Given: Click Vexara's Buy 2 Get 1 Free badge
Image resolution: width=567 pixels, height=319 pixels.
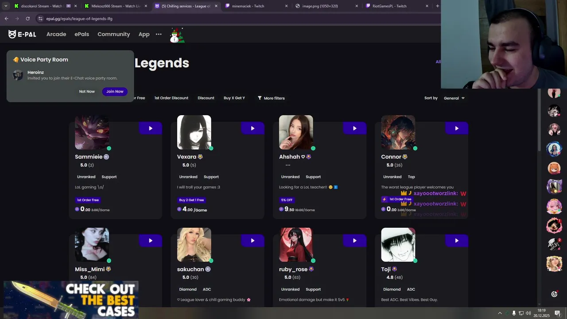Looking at the screenshot, I should [x=191, y=200].
